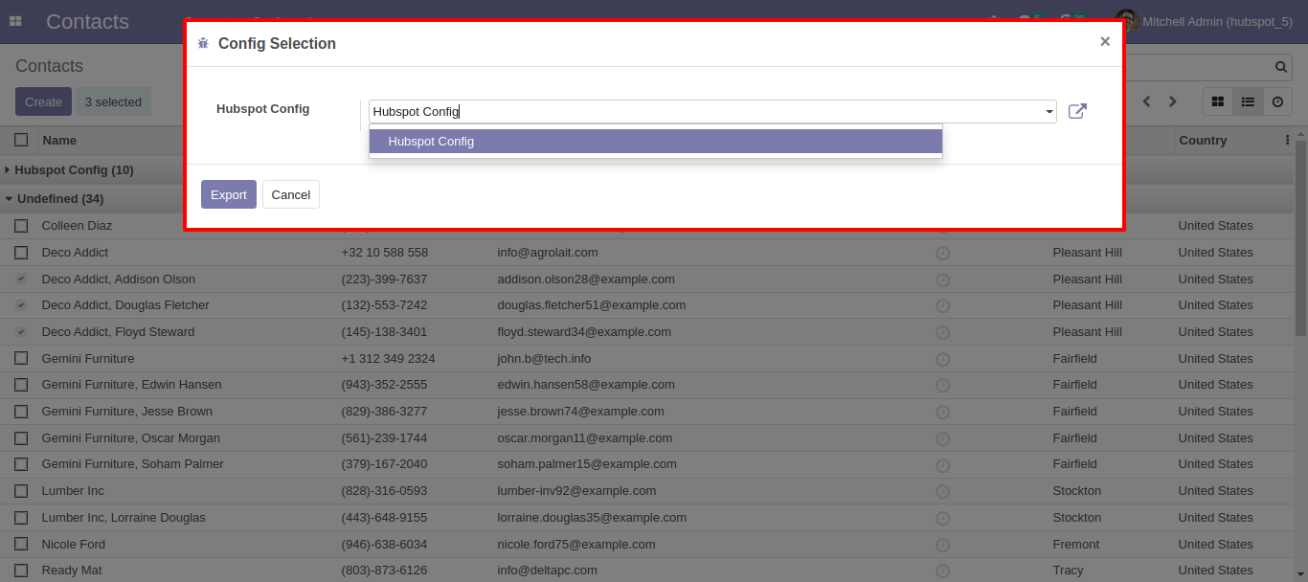Click the Lumber Inc, Lorraine Douglas name
The image size is (1308, 582).
(x=124, y=517)
